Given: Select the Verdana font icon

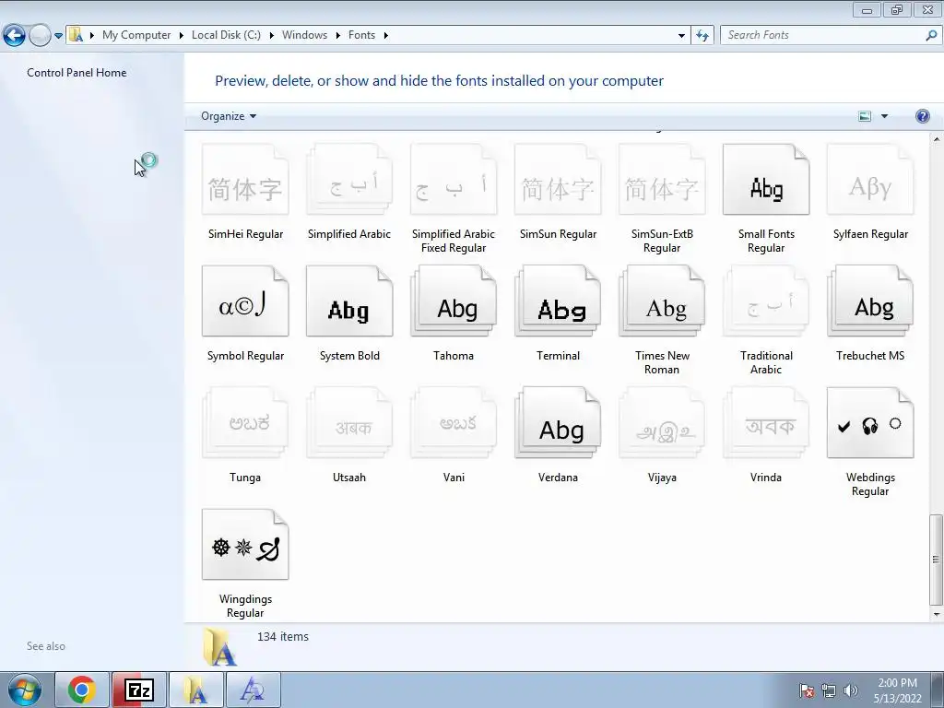Looking at the screenshot, I should pyautogui.click(x=558, y=422).
